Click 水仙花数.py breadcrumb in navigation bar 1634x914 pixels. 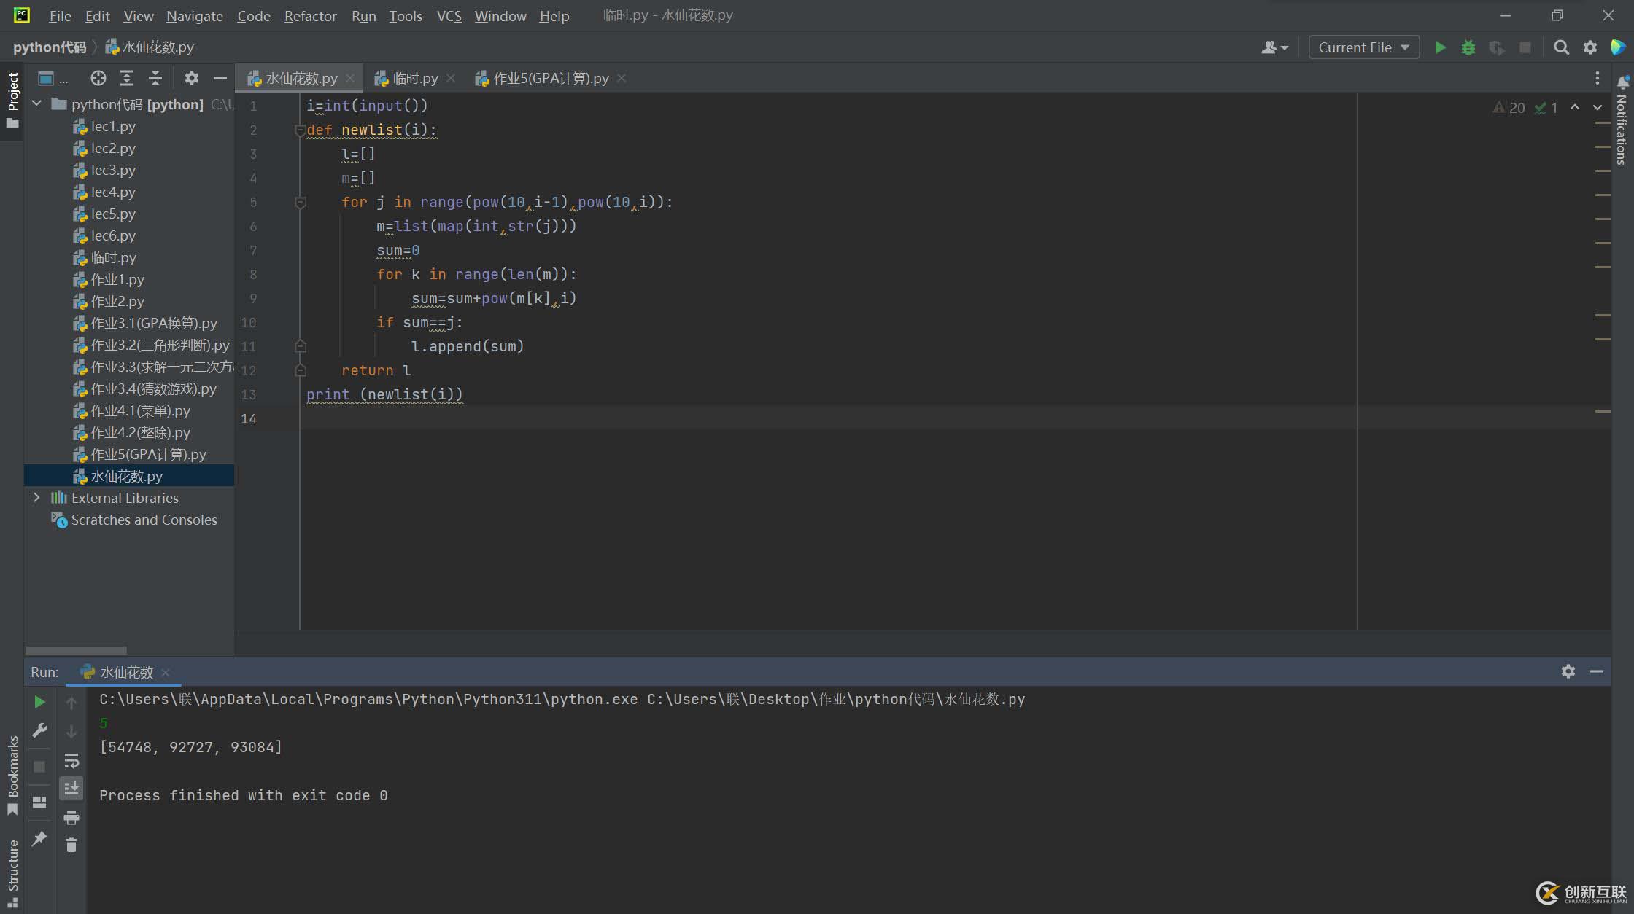pos(150,47)
